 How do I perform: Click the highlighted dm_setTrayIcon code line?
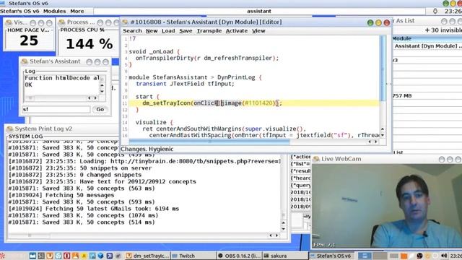click(x=254, y=103)
